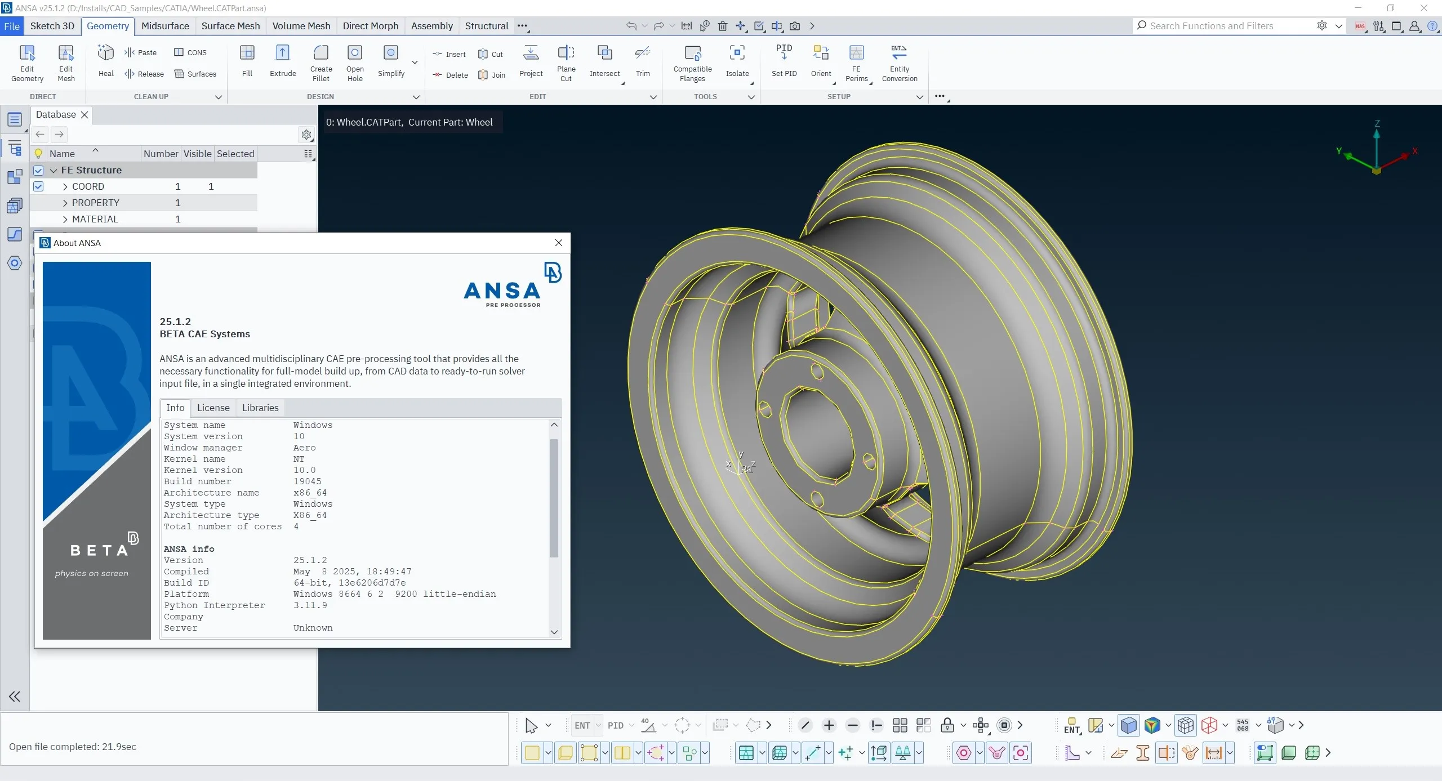Open the File menu
Image resolution: width=1442 pixels, height=781 pixels.
12,26
